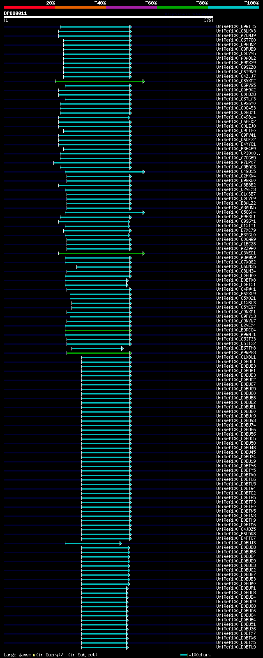263x658 pixels.
Task: Click the green alignment bar of UniRef100_B9RCG4
Action: (98, 330)
